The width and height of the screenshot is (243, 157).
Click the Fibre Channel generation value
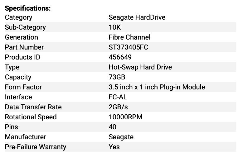tap(129, 37)
